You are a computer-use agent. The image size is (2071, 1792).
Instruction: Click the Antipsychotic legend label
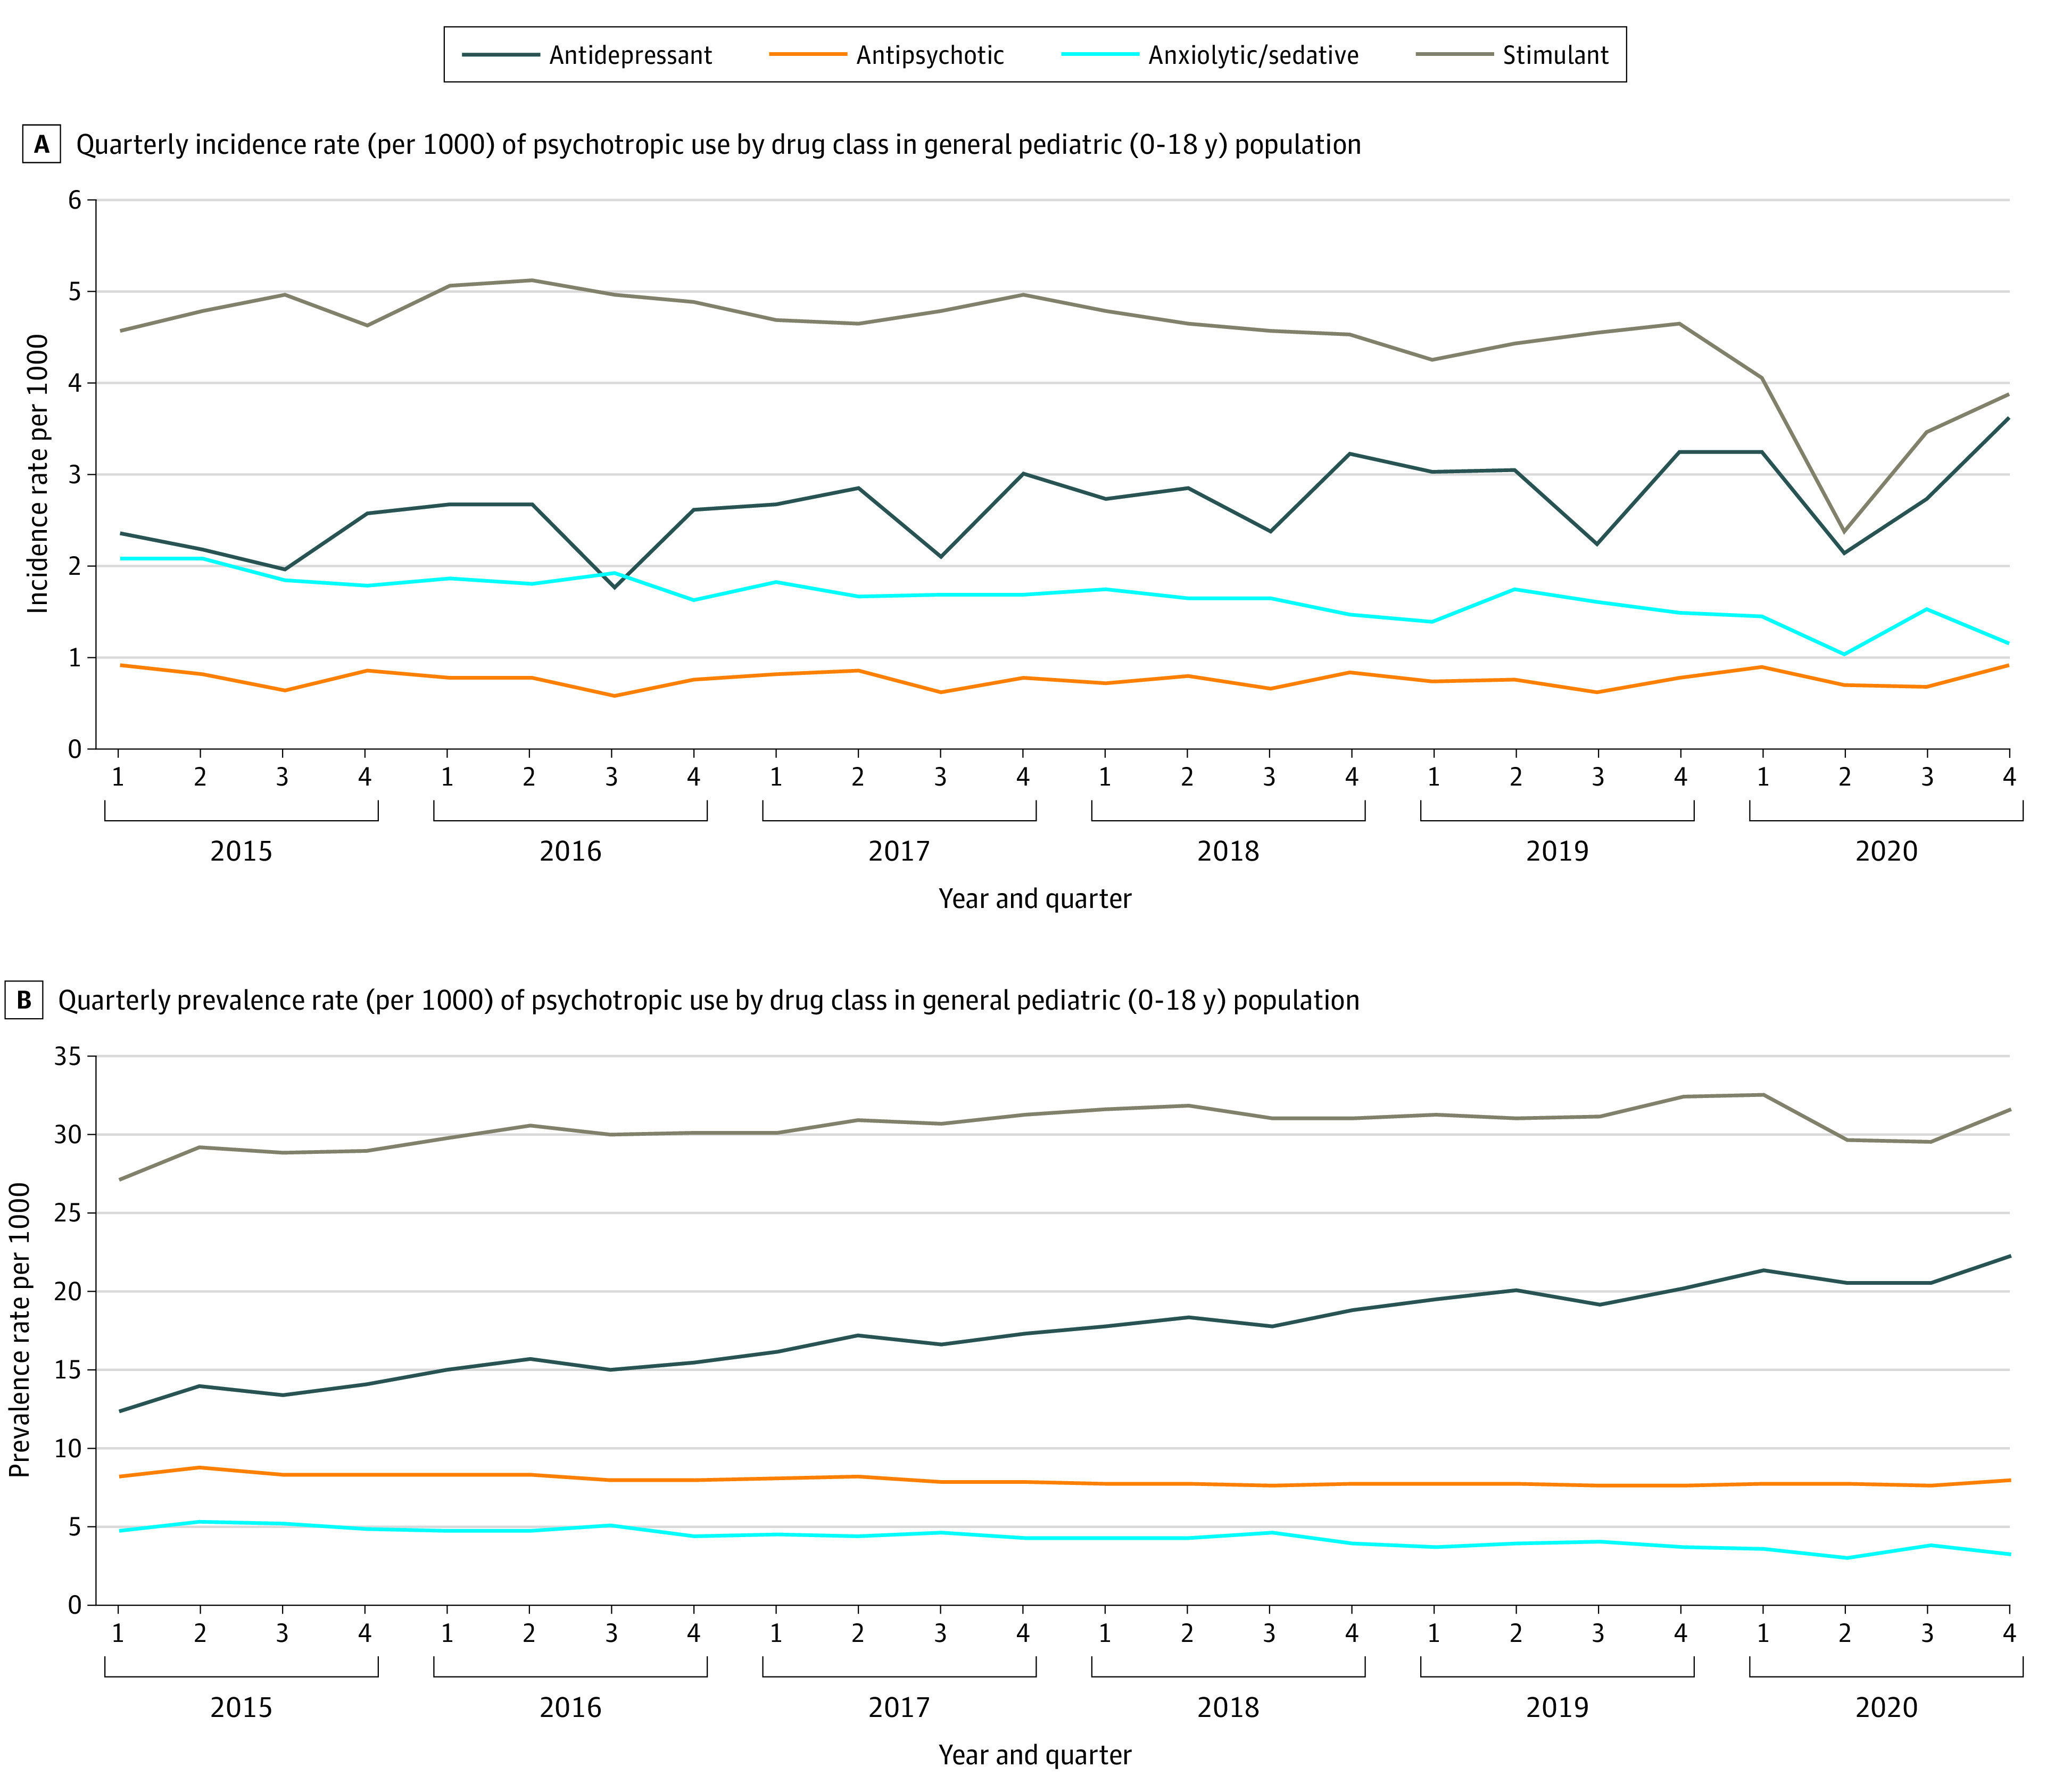(x=930, y=55)
